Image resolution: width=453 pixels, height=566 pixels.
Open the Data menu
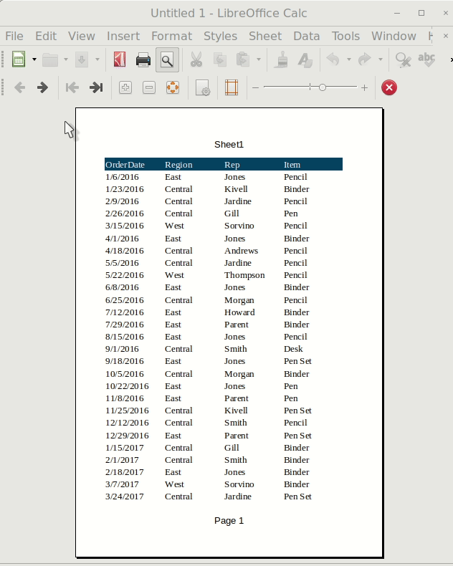[x=306, y=36]
